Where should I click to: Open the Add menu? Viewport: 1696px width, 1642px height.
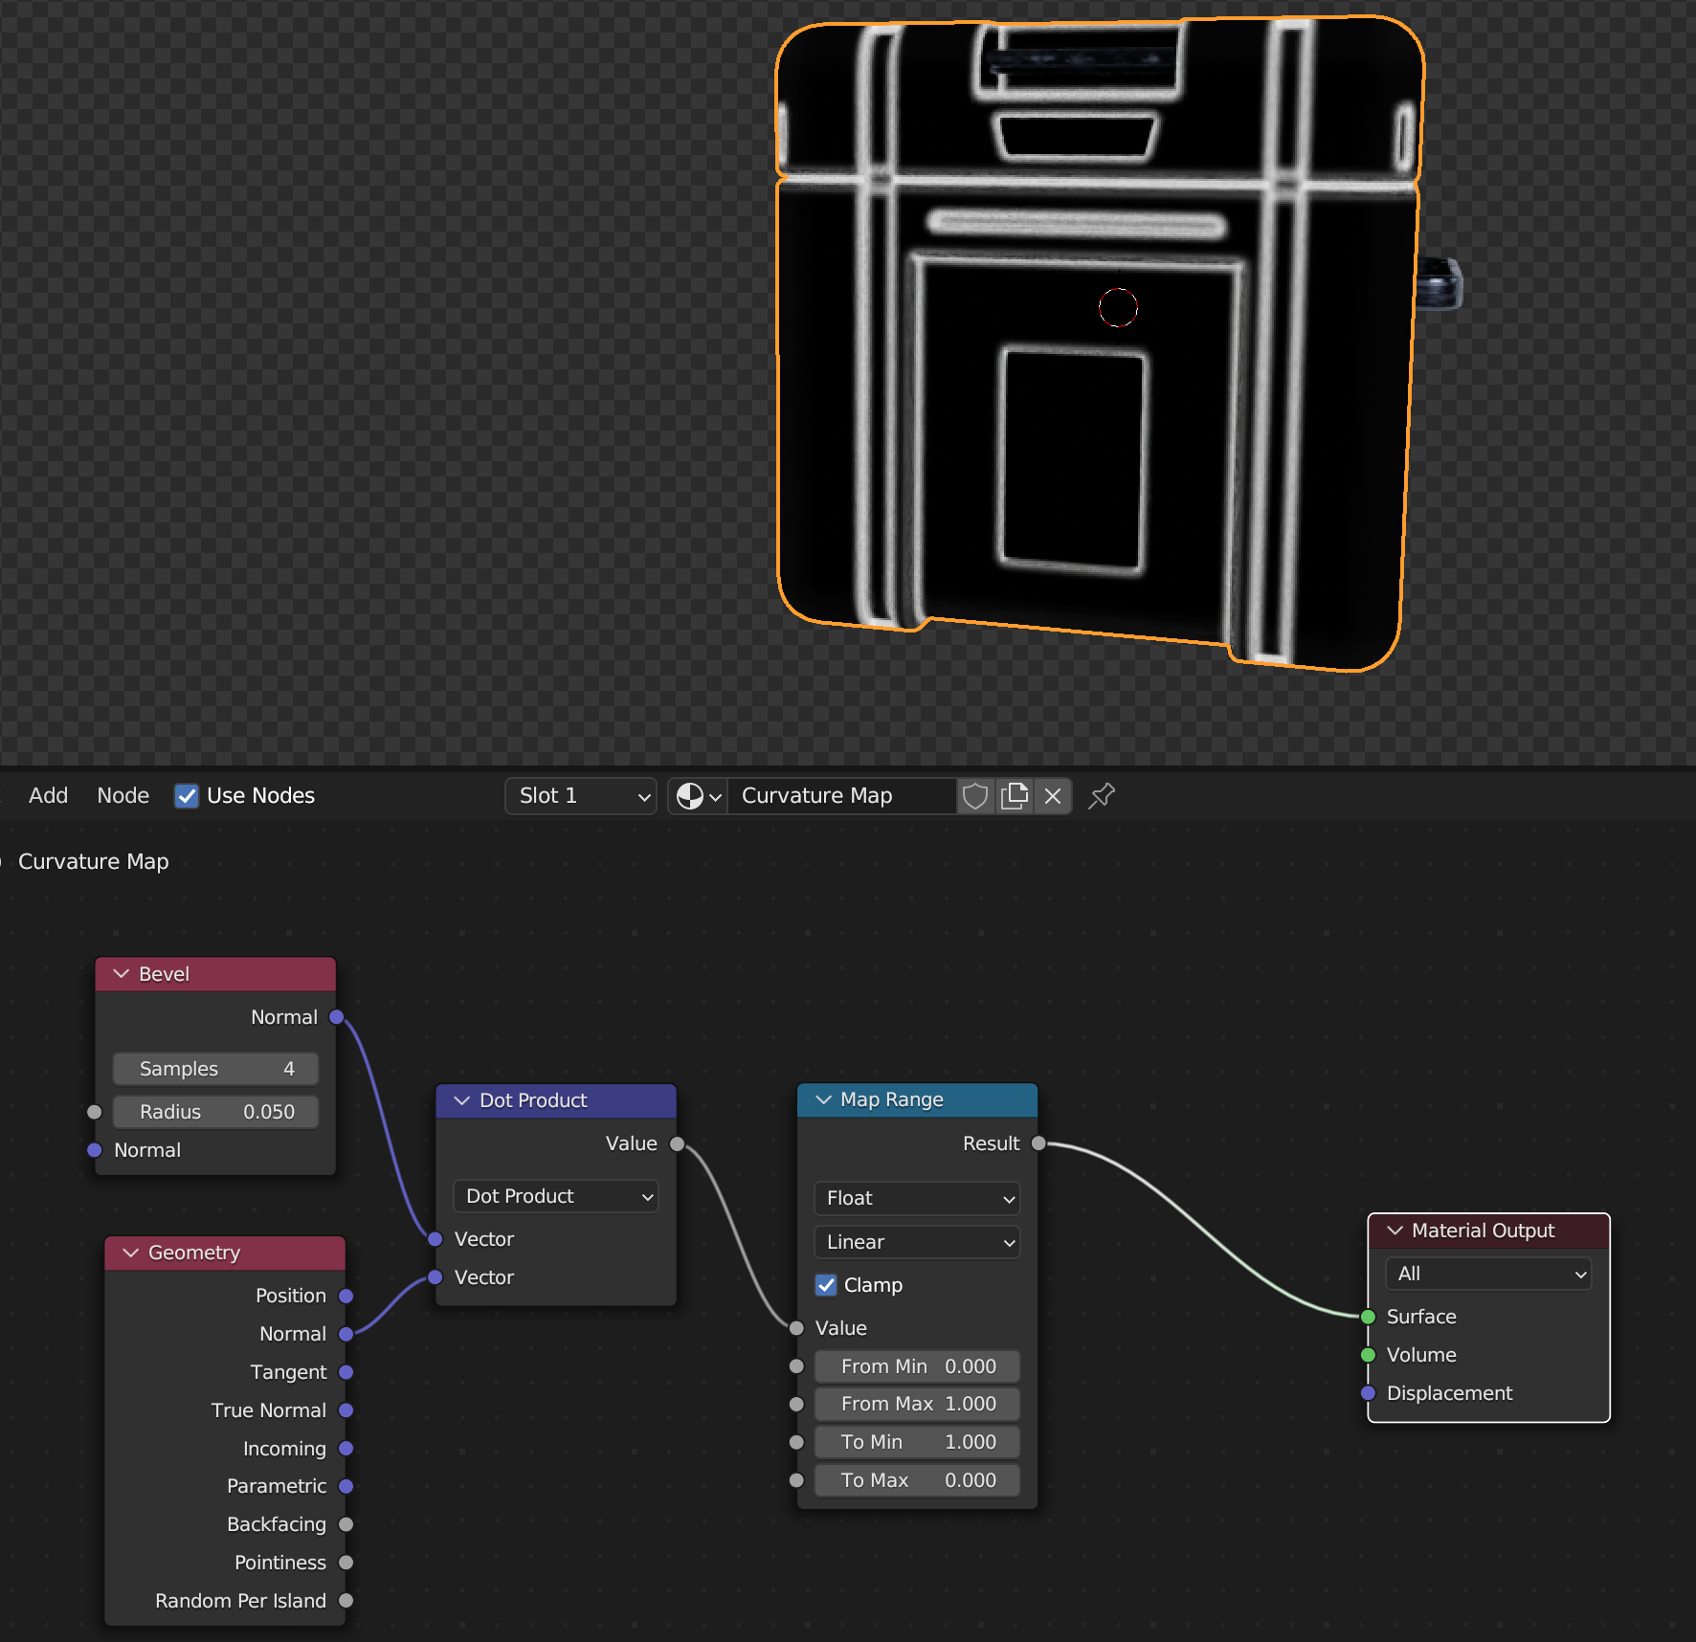click(48, 796)
